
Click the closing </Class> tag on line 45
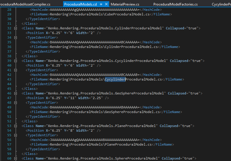(x=30, y=89)
